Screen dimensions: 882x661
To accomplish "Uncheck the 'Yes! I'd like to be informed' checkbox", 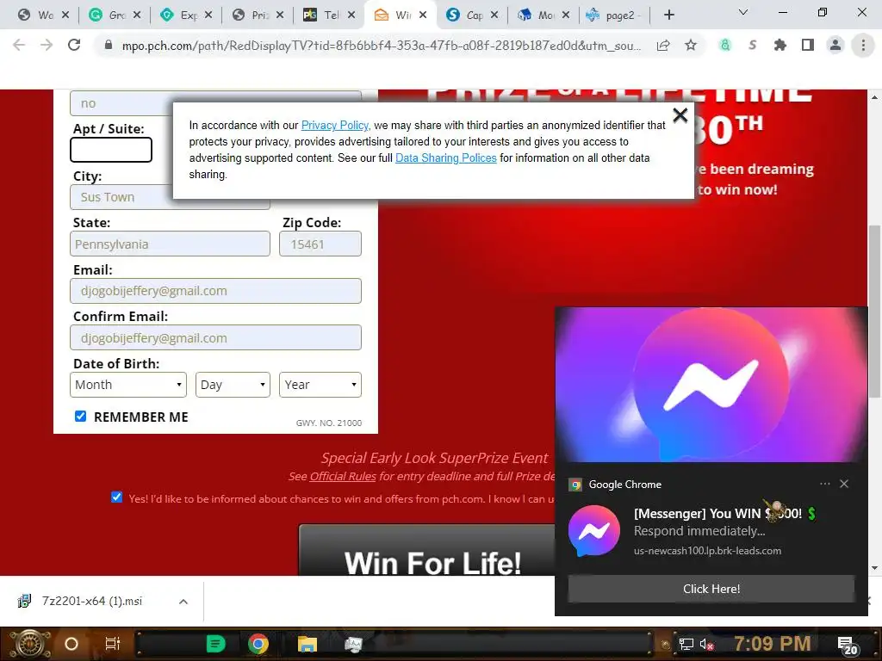I will (116, 497).
